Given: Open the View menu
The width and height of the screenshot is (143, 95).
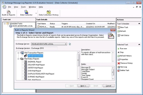Looking at the screenshot, I should click(x=16, y=7).
